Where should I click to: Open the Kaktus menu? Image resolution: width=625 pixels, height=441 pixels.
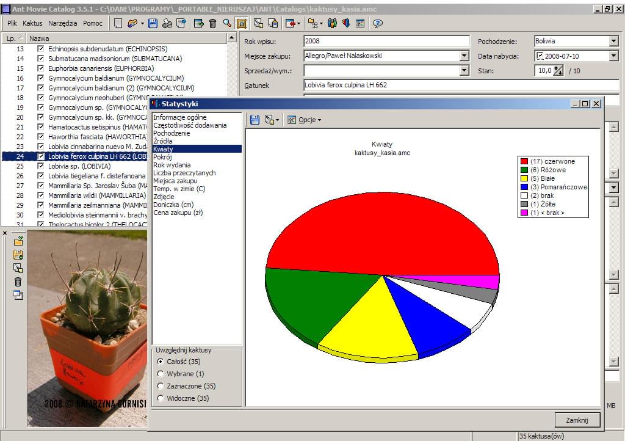click(32, 23)
